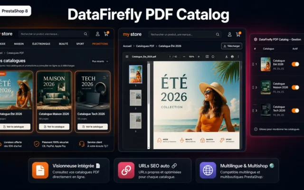Click the shield icon beside Paiement 100% sécurisé
Image resolution: width=304 pixels, height=190 pixels.
coord(37,144)
